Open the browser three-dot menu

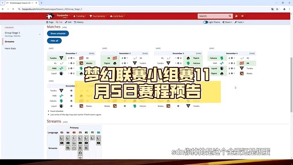[x=290, y=9]
